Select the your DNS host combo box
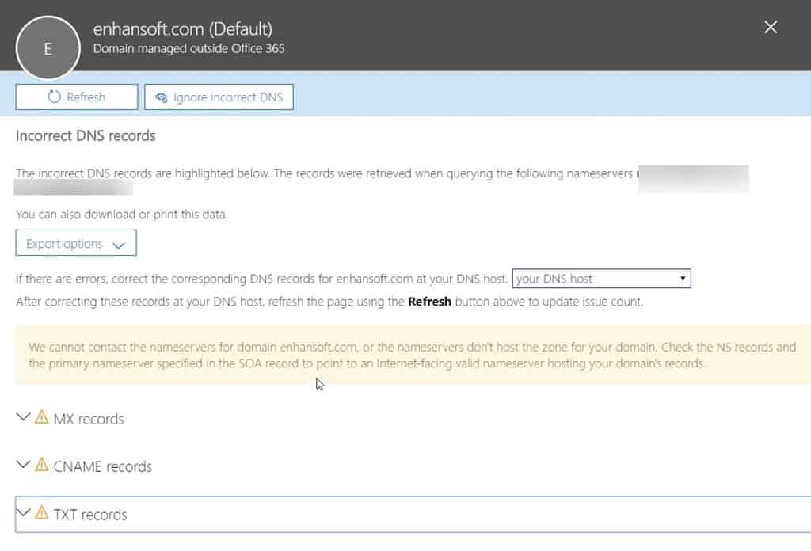Screen dimensions: 811x551 click(x=602, y=279)
